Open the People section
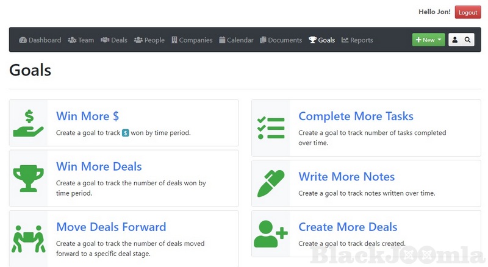 149,40
